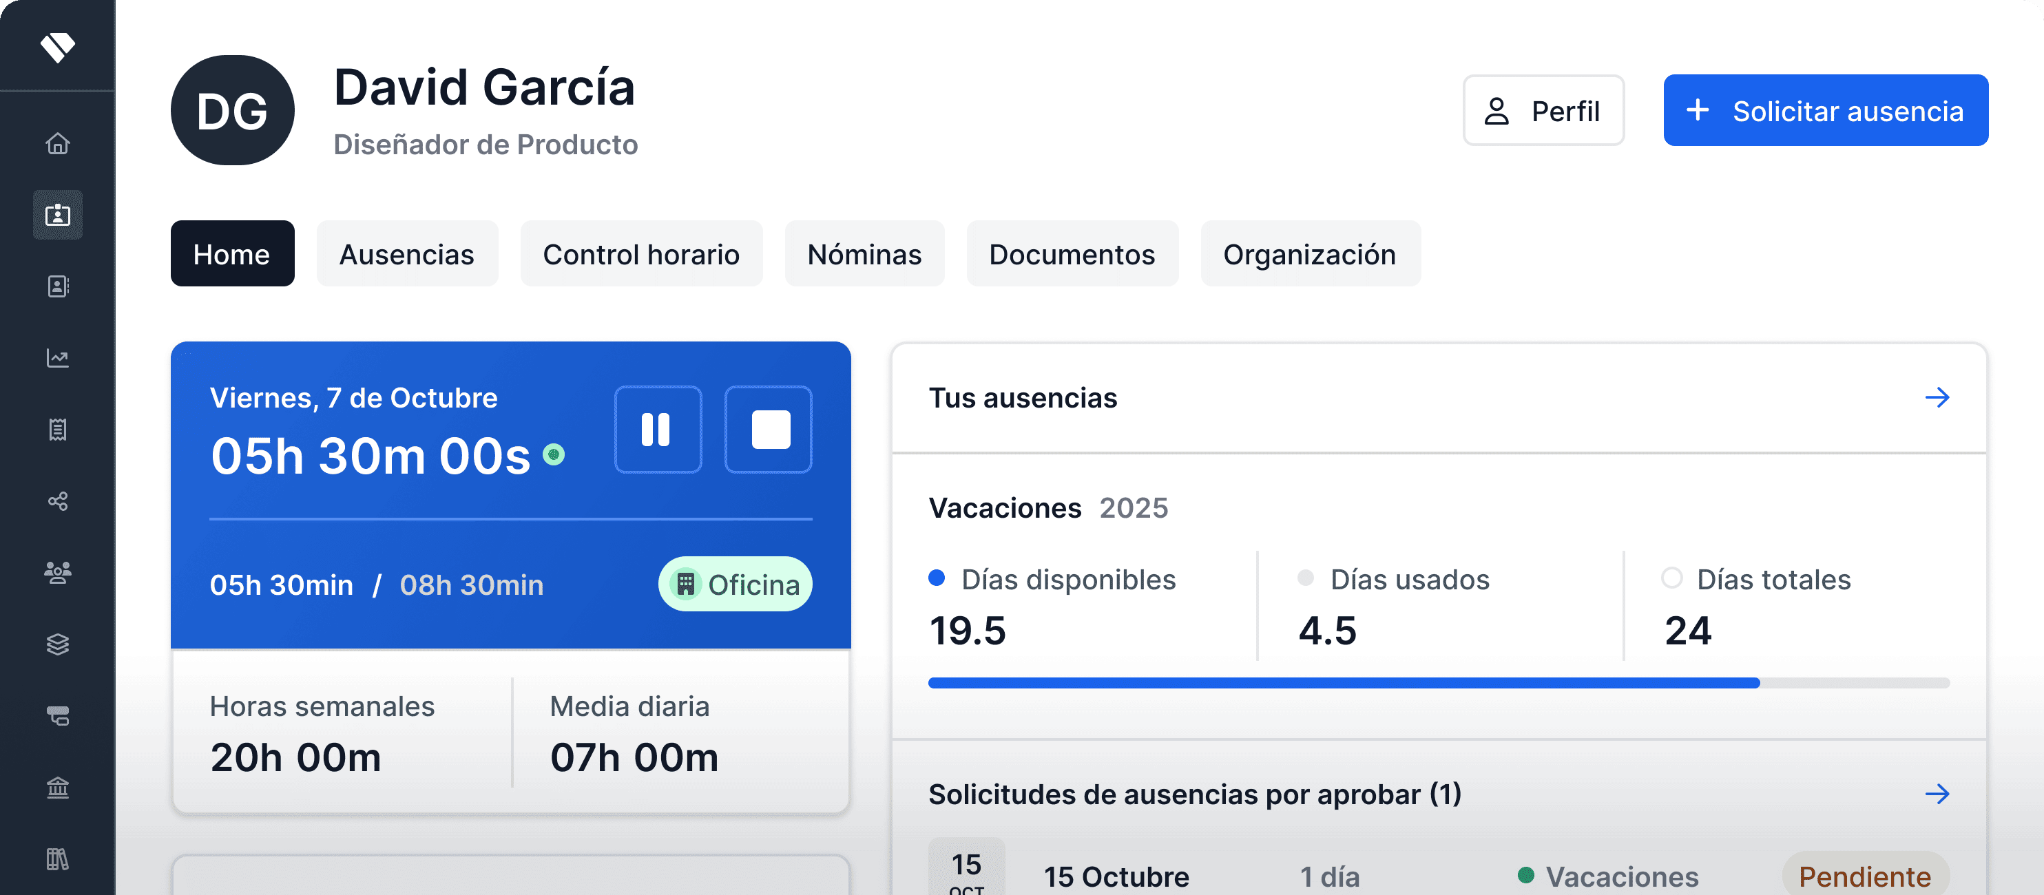Image resolution: width=2044 pixels, height=895 pixels.
Task: Stop the time tracker
Action: click(768, 429)
